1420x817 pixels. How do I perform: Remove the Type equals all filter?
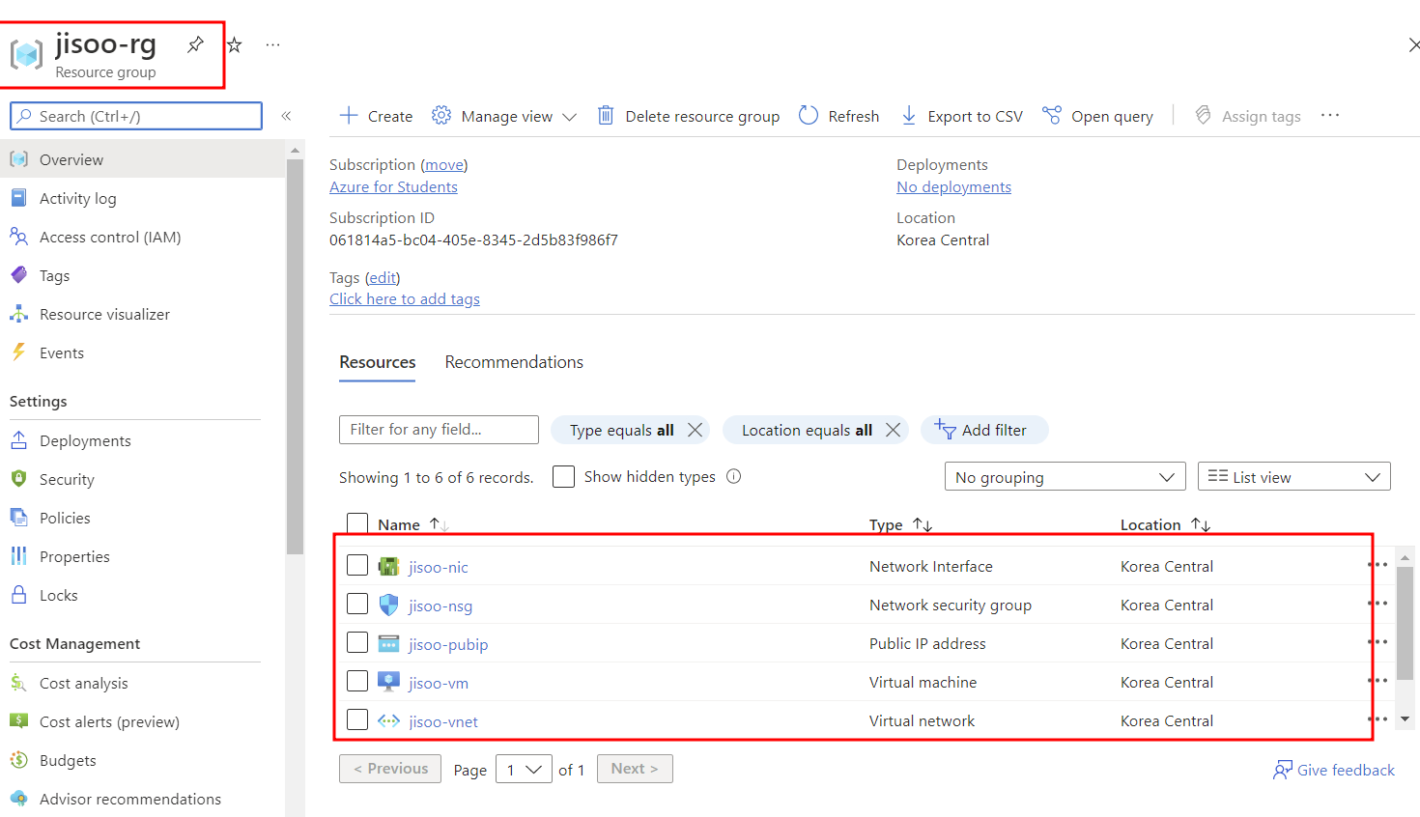[695, 430]
